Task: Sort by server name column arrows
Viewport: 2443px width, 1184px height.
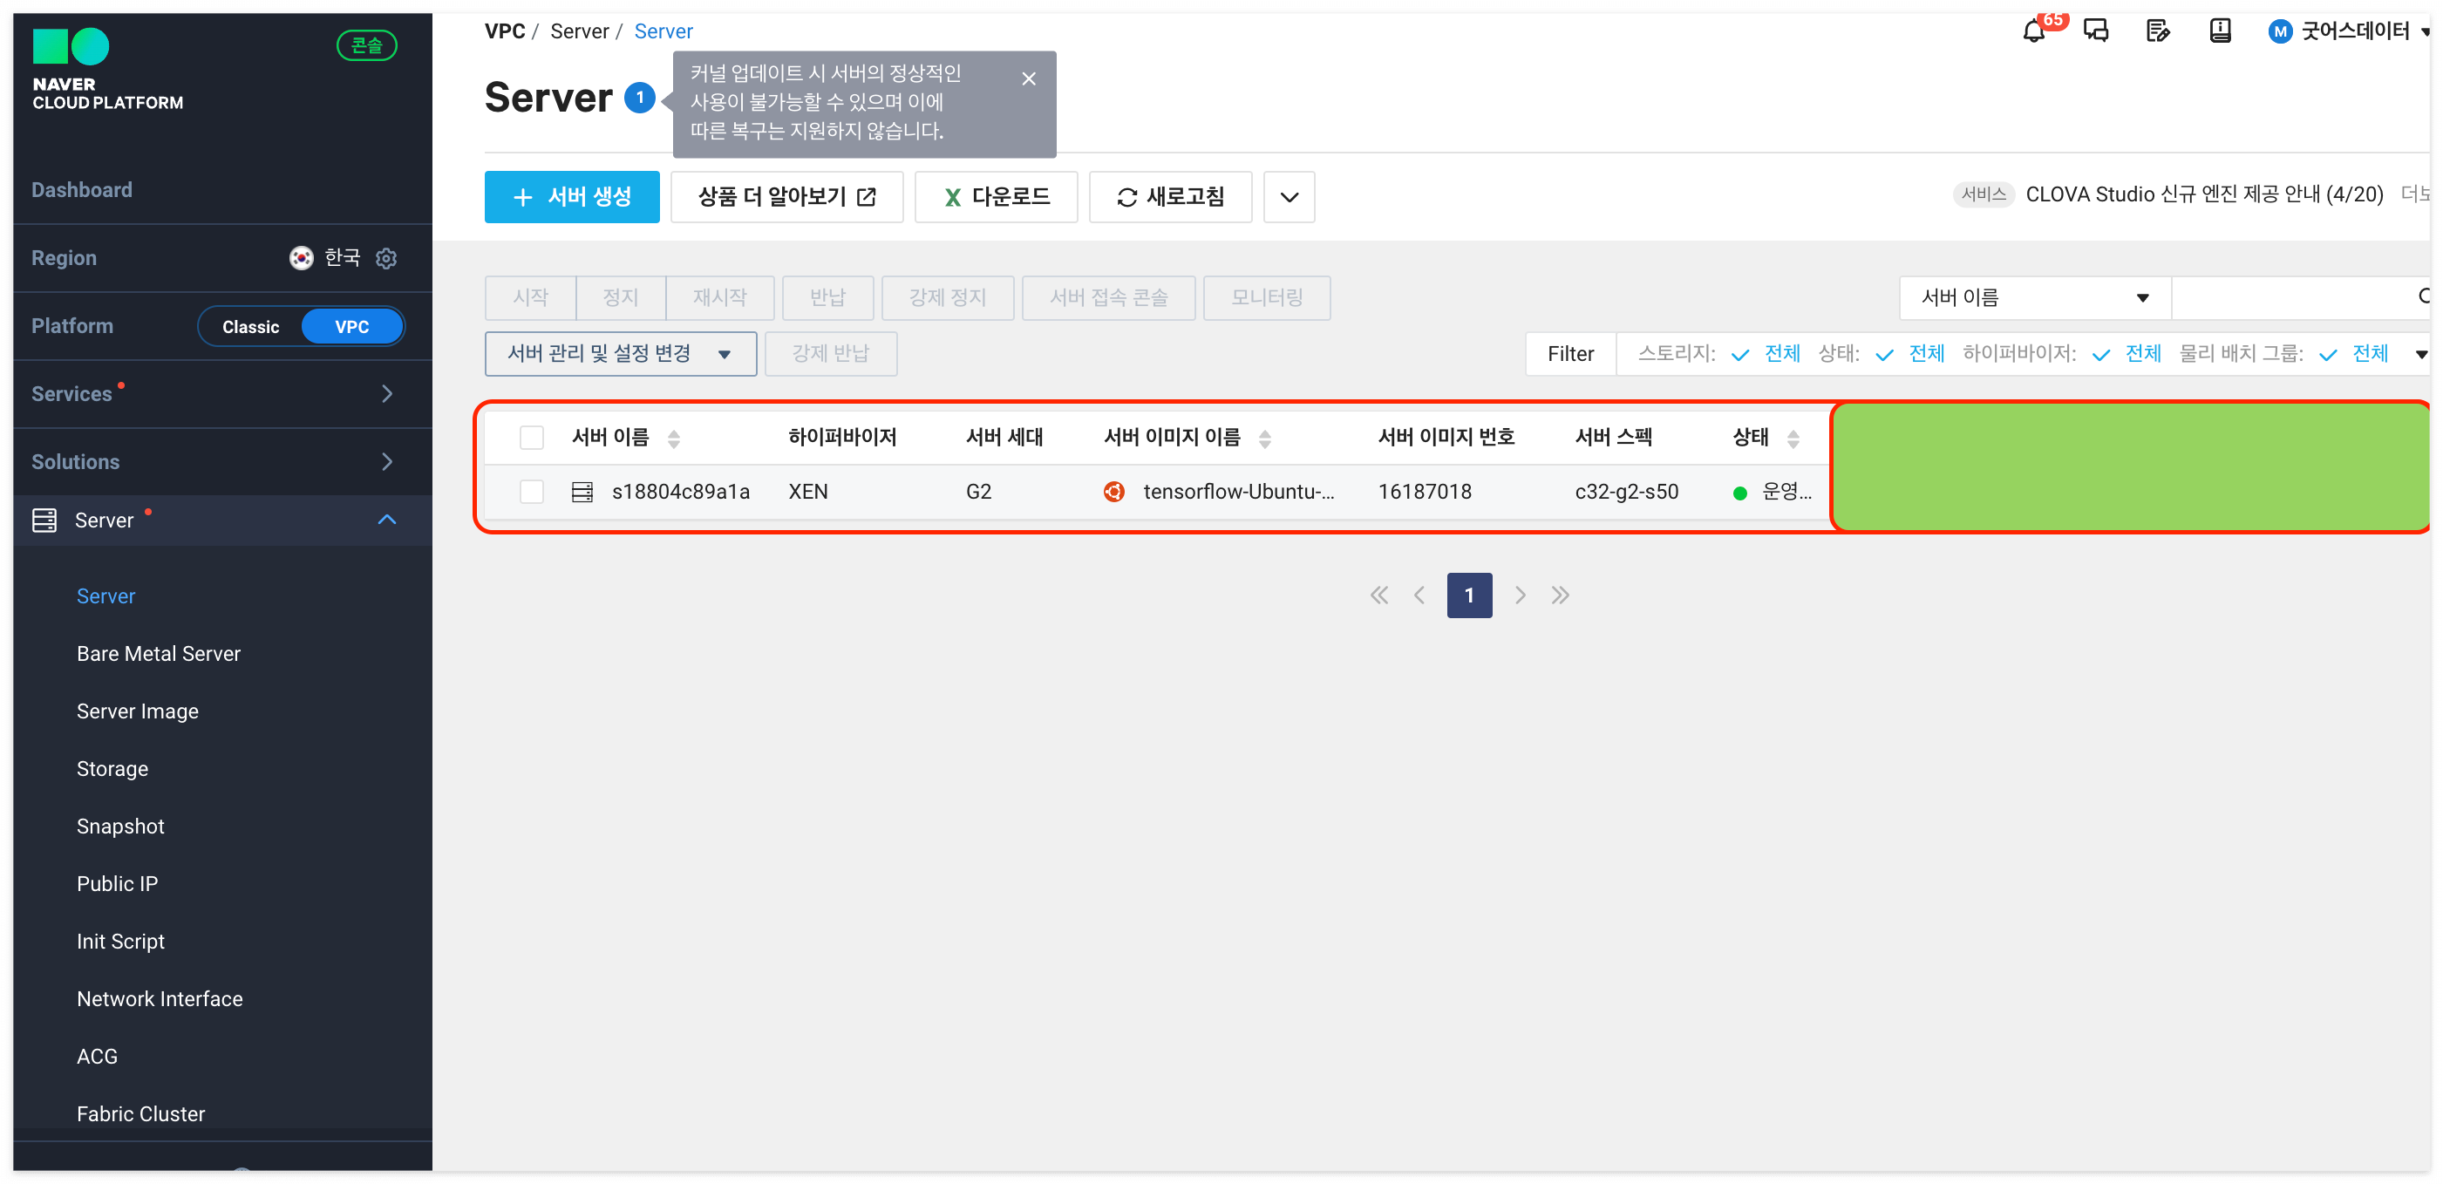Action: [673, 439]
